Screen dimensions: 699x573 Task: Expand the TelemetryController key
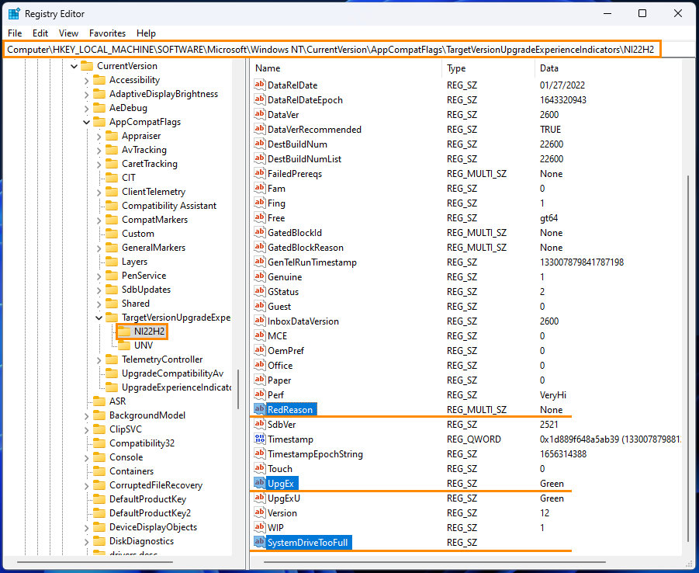click(99, 359)
